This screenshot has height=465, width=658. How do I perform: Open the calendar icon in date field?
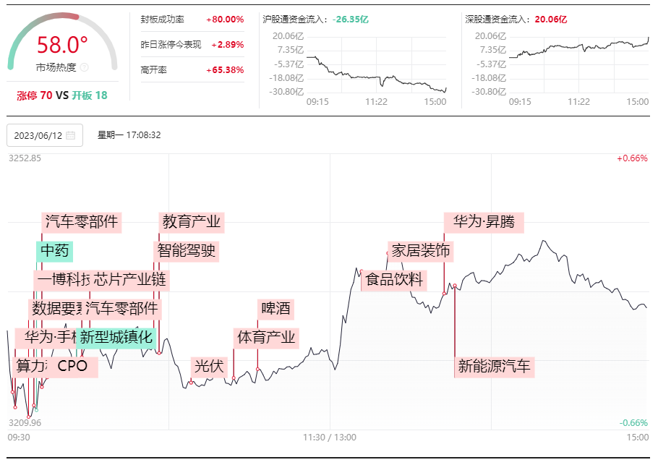pos(71,135)
